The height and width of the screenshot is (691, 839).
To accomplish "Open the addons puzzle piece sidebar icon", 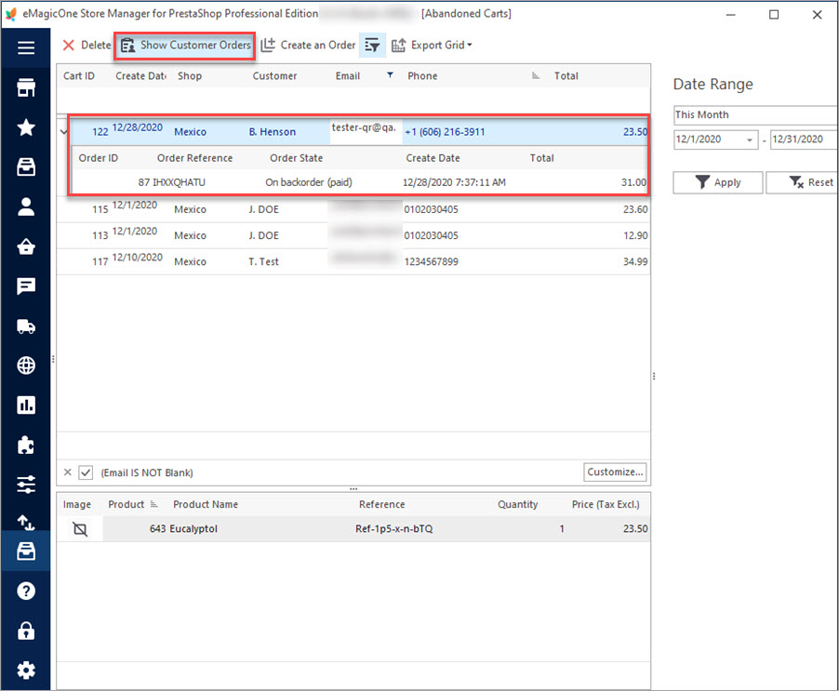I will tap(26, 445).
